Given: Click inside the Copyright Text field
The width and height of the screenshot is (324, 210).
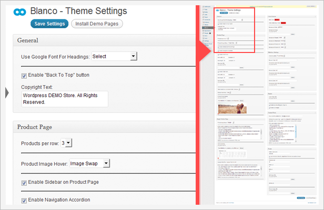Looking at the screenshot, I should coord(64,99).
